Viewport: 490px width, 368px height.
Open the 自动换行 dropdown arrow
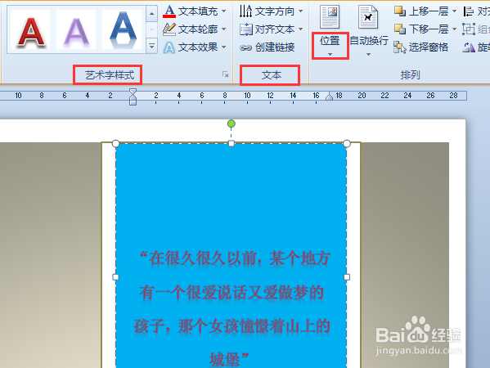[x=368, y=55]
